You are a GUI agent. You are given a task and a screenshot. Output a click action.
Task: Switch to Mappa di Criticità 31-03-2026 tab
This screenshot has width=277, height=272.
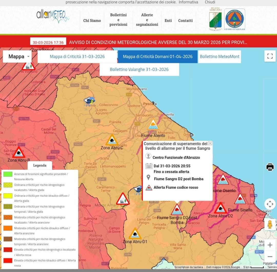coord(77,57)
